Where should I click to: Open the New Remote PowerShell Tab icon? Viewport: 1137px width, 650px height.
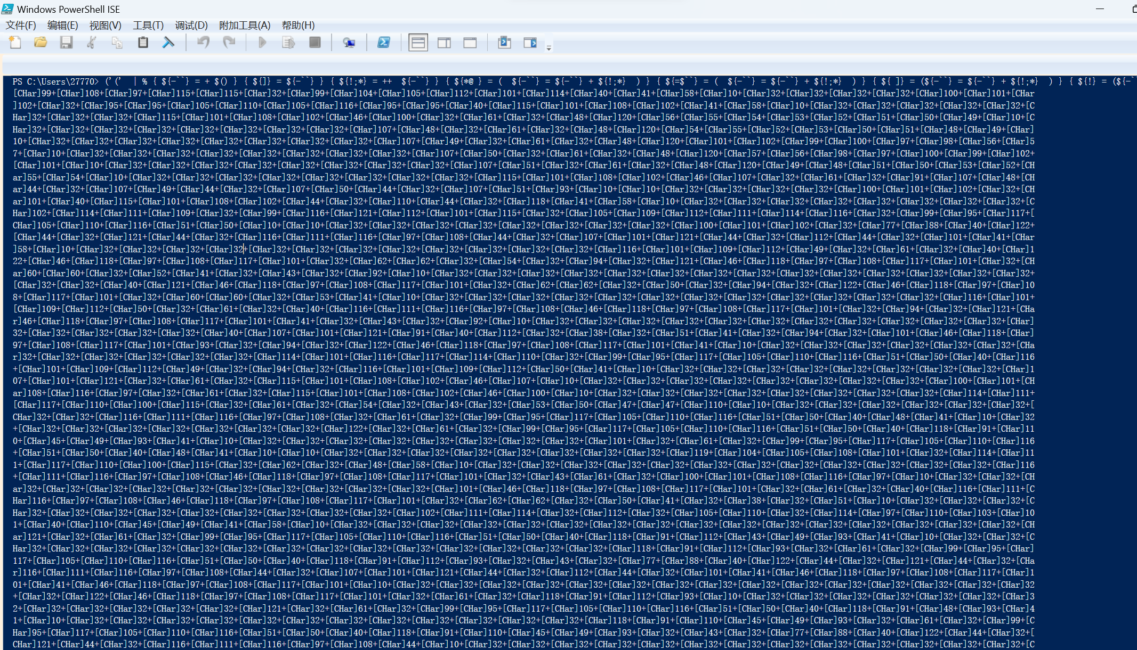click(x=349, y=43)
